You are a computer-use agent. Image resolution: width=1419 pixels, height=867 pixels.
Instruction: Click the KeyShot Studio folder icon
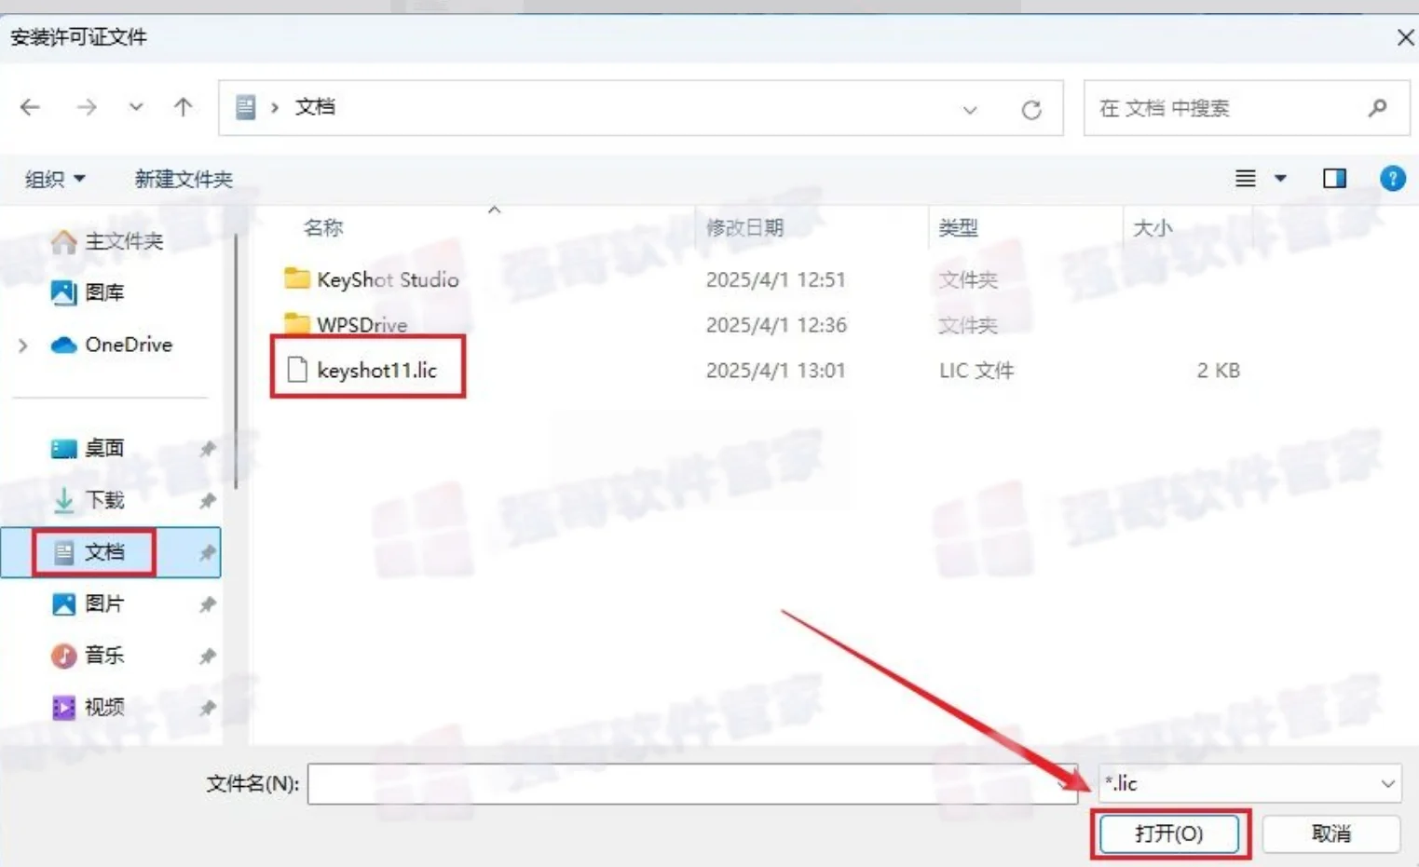pyautogui.click(x=297, y=278)
